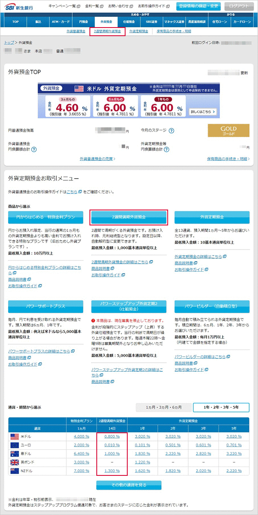Viewport: 258px width, 515px height.
Task: Select 2週間満期外貨預金 in the sub-navigation
Action: [107, 31]
